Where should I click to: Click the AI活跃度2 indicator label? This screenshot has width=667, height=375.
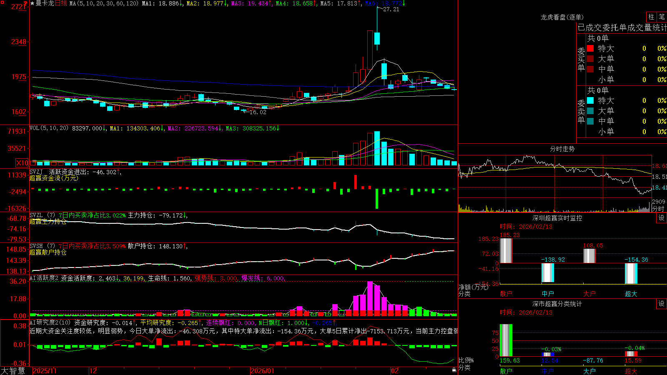pos(44,278)
